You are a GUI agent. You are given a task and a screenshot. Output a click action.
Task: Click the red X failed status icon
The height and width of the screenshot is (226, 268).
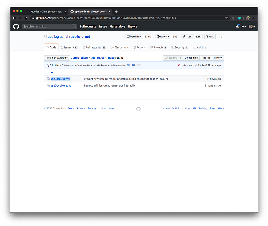[x=179, y=65]
